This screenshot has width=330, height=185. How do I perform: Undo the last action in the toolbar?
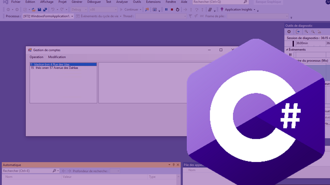53,10
